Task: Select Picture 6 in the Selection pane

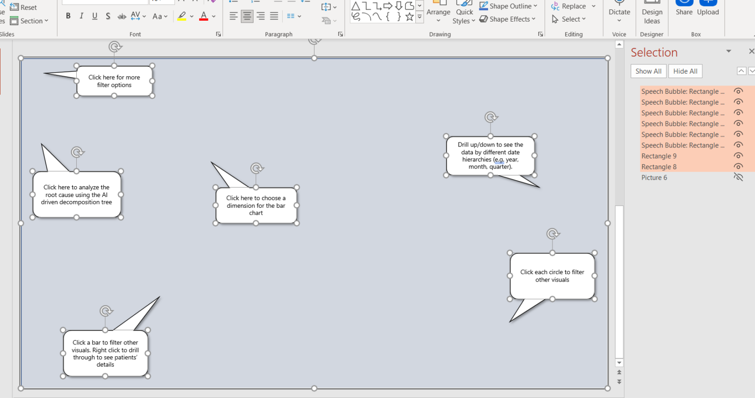Action: 654,177
